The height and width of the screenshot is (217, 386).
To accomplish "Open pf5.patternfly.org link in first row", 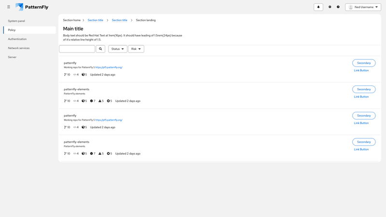I will [109, 67].
